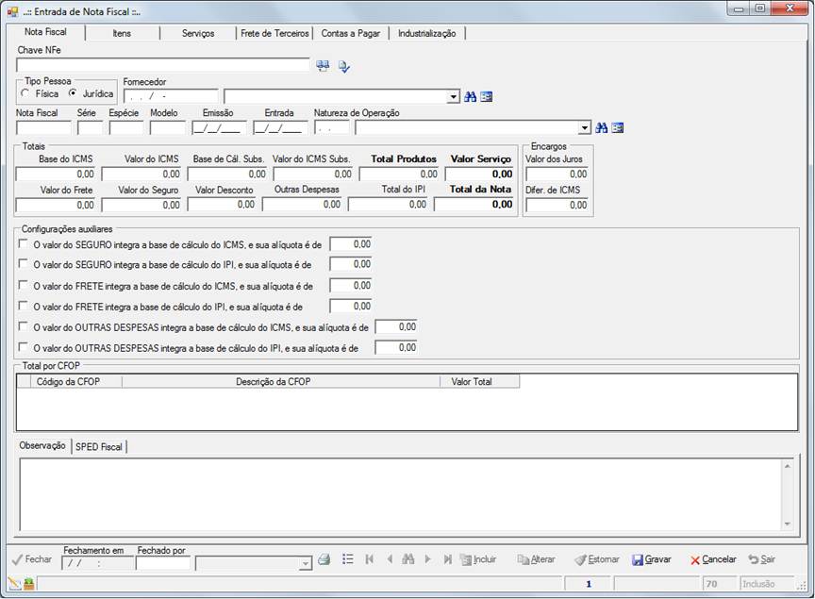Click the green icon in the status bar
Screen dimensions: 815x599
click(28, 584)
